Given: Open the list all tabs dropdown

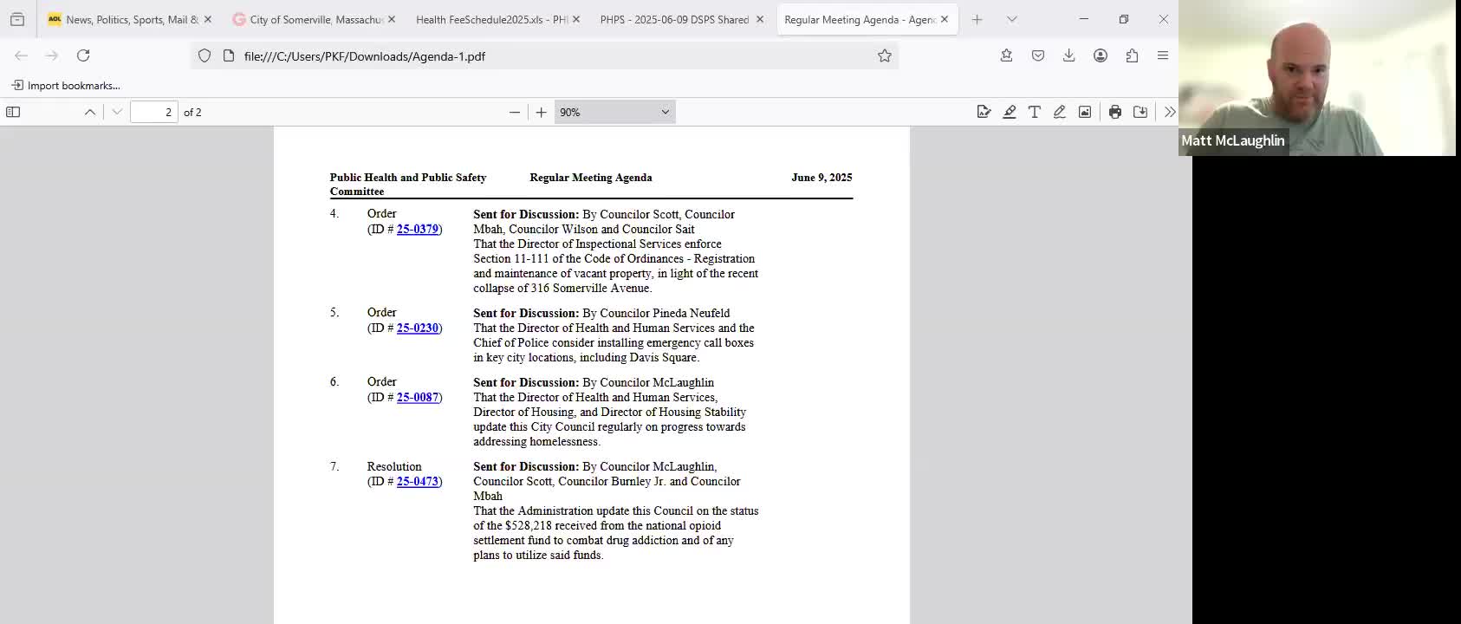Looking at the screenshot, I should coord(1011,19).
